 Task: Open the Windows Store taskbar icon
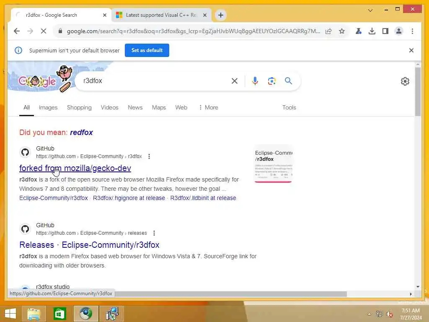tap(59, 314)
